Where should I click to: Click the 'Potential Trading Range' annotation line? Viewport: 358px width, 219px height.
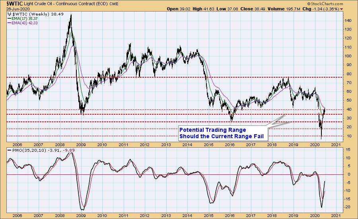tap(212, 130)
